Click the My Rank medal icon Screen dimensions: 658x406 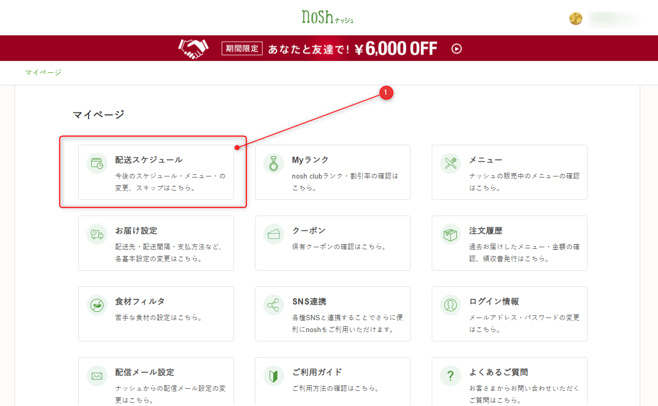[x=274, y=163]
